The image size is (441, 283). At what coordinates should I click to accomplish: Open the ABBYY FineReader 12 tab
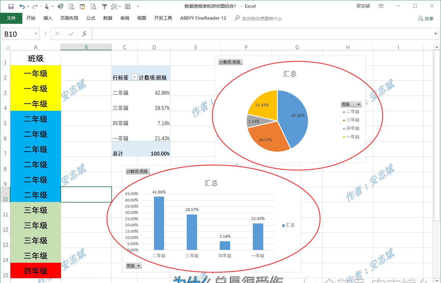point(203,18)
